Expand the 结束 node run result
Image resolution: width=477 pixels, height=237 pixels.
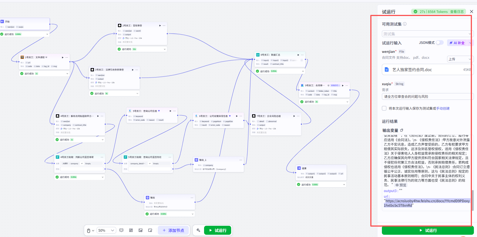[344, 184]
